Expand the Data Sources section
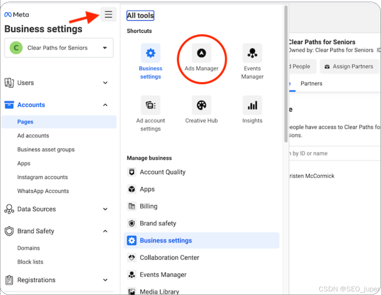Image resolution: width=381 pixels, height=295 pixels. click(105, 209)
